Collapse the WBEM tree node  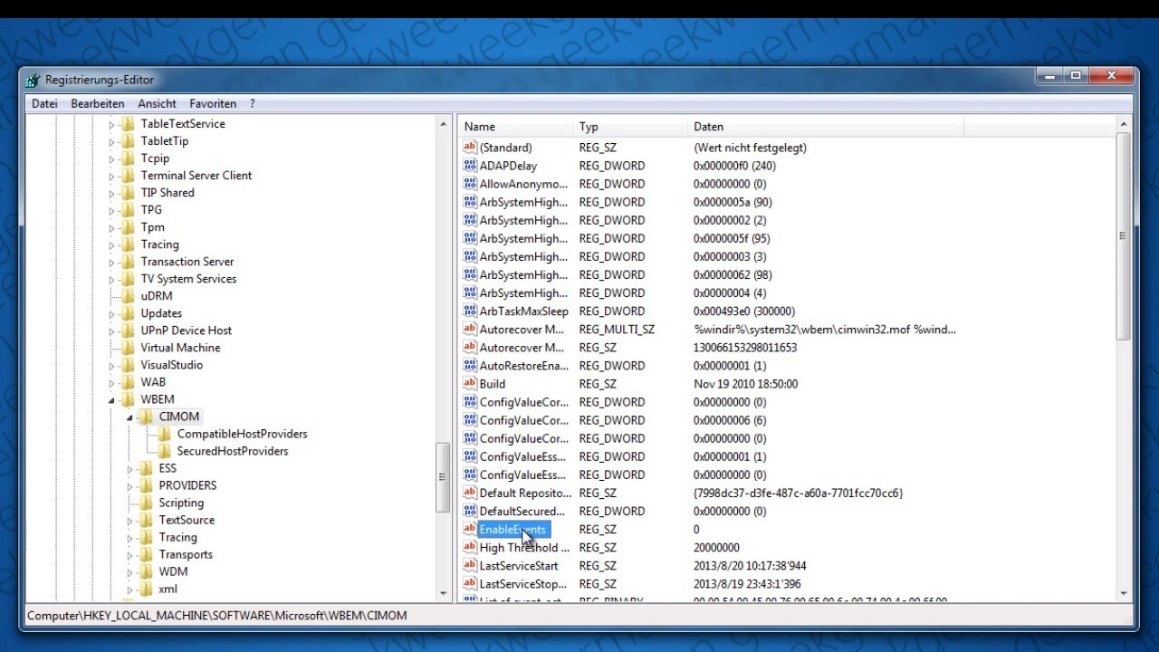click(x=112, y=400)
